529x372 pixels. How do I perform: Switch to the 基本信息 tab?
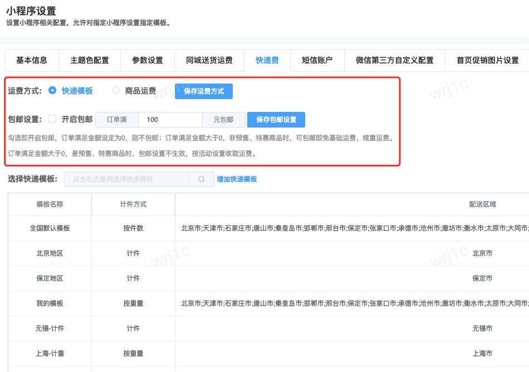[32, 61]
